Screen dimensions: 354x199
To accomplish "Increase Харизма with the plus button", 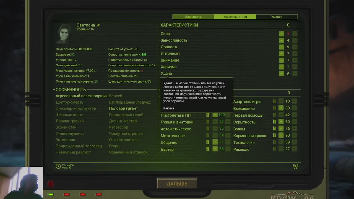I will coord(295,67).
